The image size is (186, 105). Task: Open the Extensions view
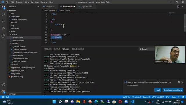[3, 36]
